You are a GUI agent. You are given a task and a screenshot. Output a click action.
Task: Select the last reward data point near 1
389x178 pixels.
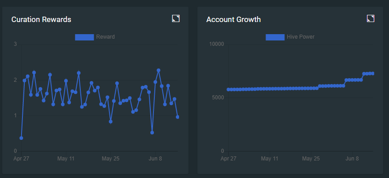[178, 117]
